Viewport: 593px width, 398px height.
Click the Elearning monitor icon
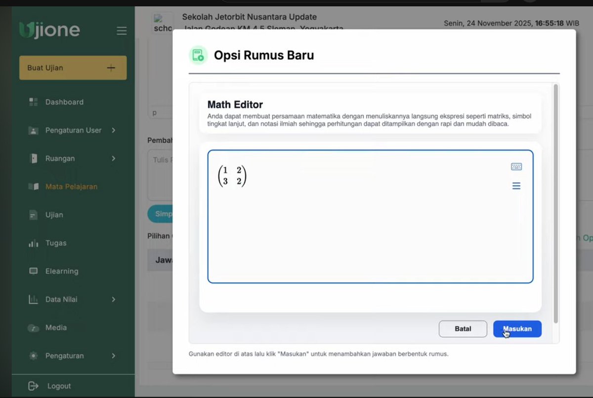[34, 271]
